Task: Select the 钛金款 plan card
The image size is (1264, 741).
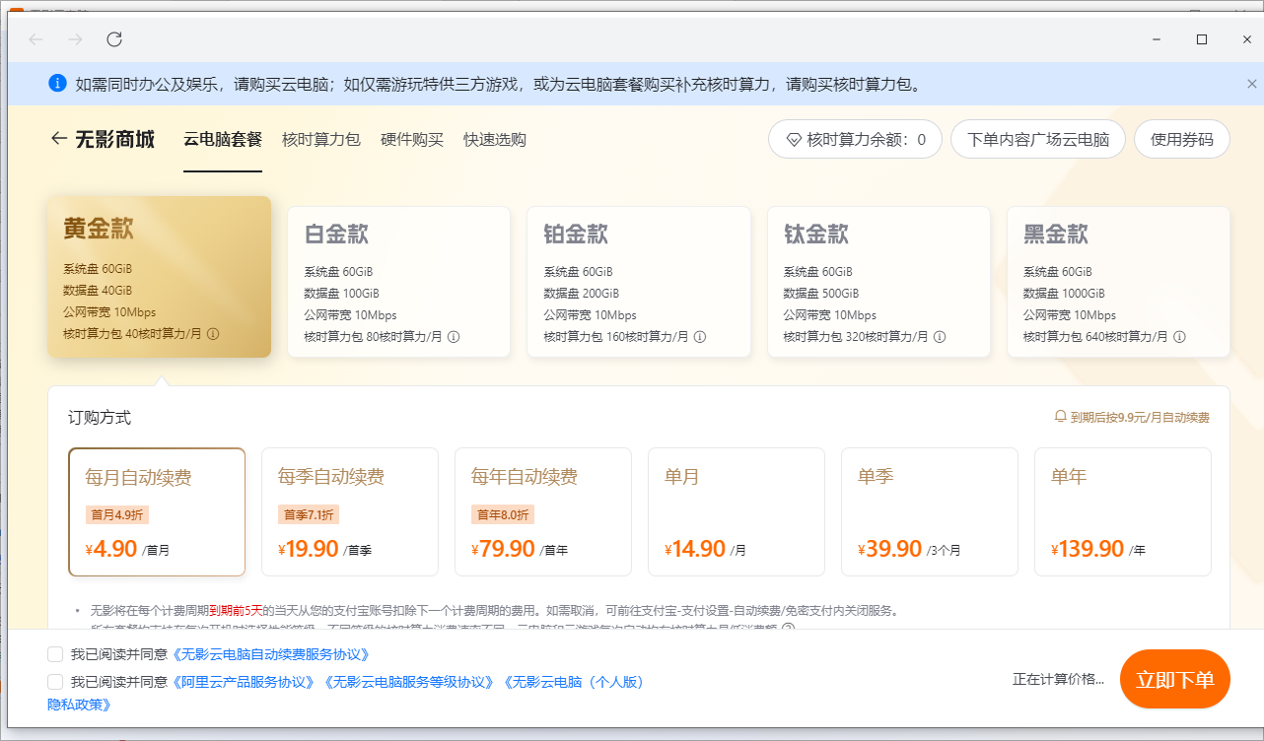Action: [878, 281]
